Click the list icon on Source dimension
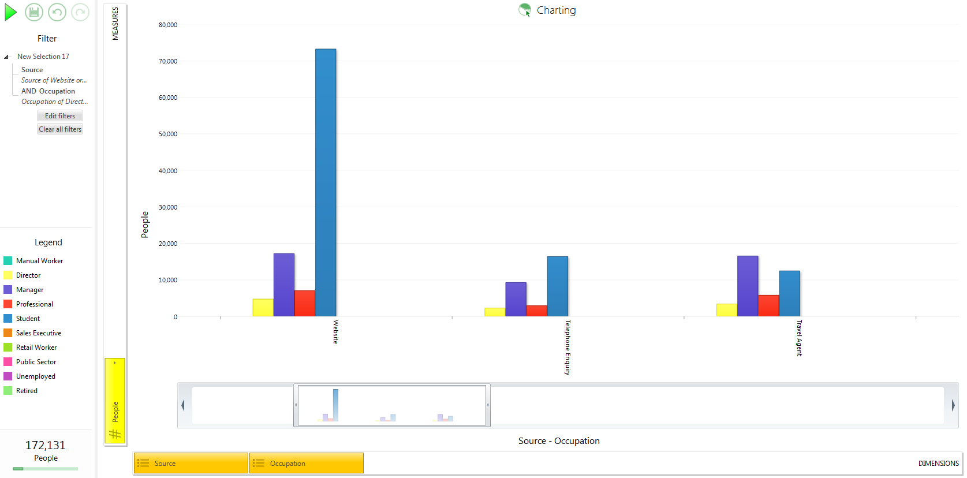Image resolution: width=967 pixels, height=478 pixels. tap(143, 463)
